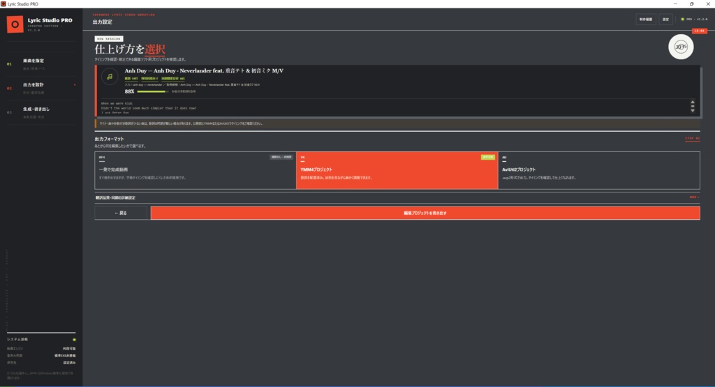Open the 制作履歴 history button

point(646,19)
